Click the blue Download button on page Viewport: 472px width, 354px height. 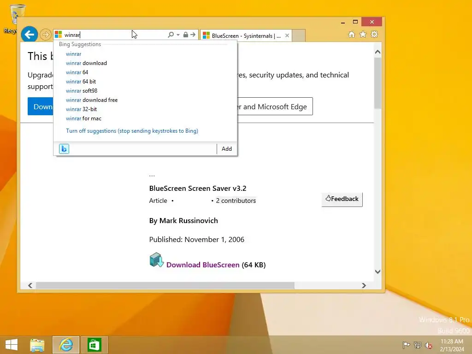coord(41,106)
